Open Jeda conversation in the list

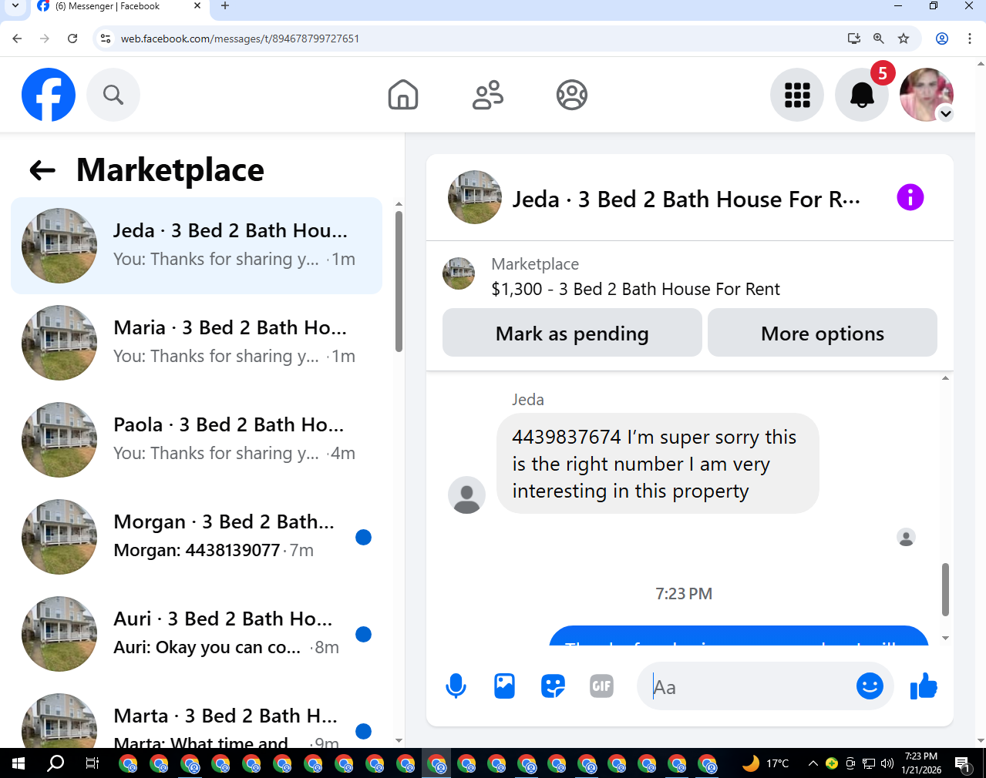[197, 246]
